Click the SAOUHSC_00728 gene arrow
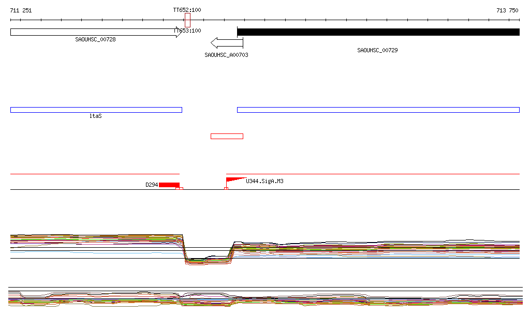Viewport: 530px width, 316px height. pyautogui.click(x=96, y=32)
